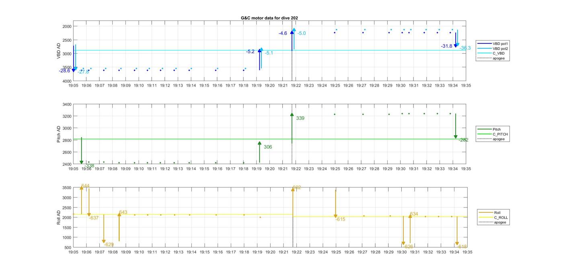The height and width of the screenshot is (278, 563).
Task: Click the "306" pitch value label
Action: (x=268, y=147)
